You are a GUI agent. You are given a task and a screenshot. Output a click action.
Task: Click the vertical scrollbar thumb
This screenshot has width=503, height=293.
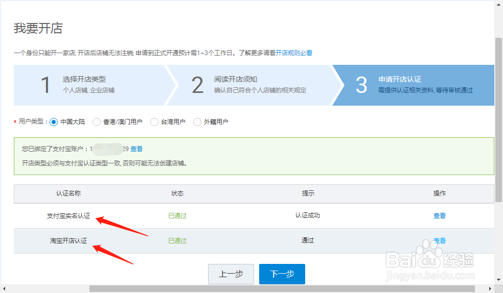[498, 120]
